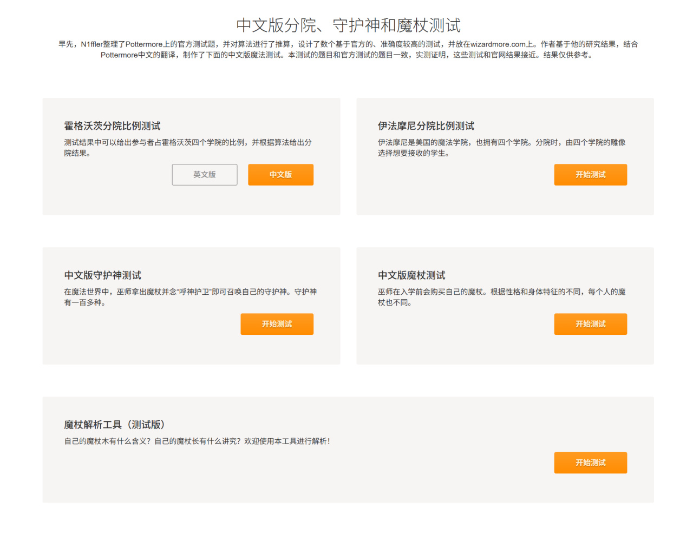693x535 pixels.
Task: Click the page title 中文版分院、守护神和魔杖测试
Action: point(348,25)
